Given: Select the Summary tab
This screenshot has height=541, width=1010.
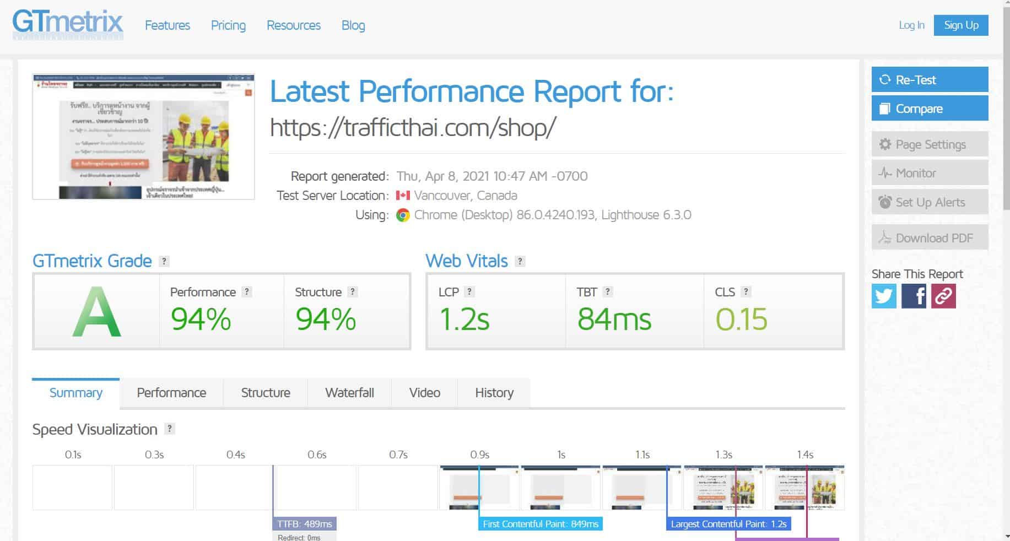Looking at the screenshot, I should coord(76,393).
